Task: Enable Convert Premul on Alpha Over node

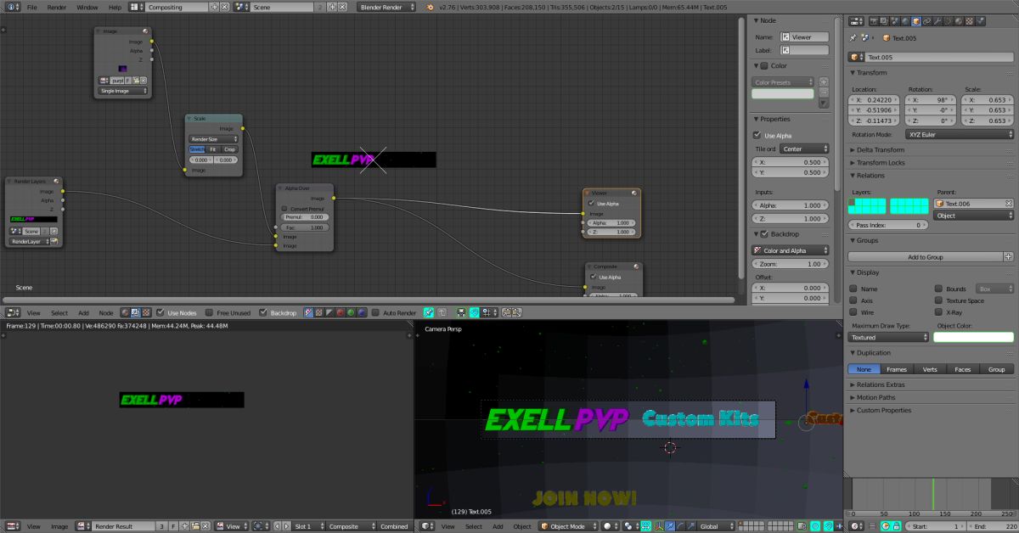Action: click(284, 209)
